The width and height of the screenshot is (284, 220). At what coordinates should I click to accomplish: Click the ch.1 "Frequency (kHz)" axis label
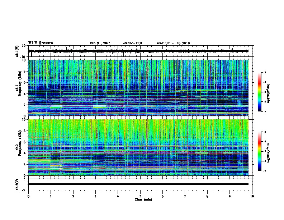pyautogui.click(x=20, y=83)
